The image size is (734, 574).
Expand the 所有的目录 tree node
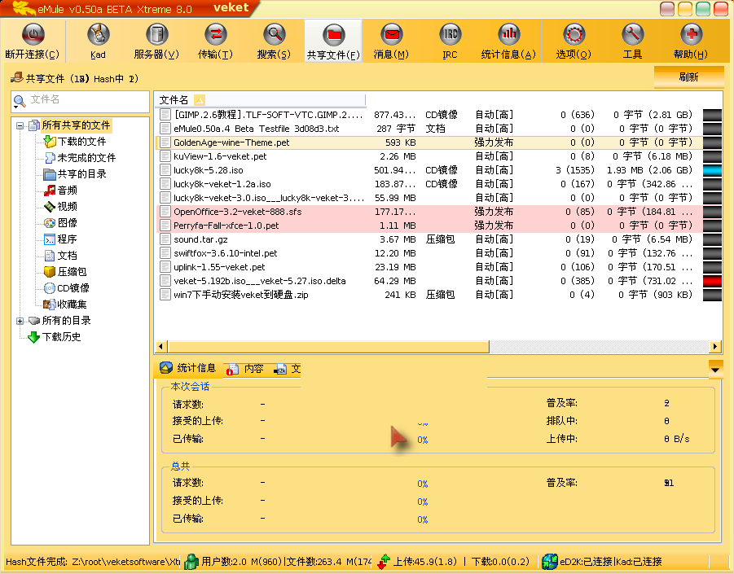(x=20, y=321)
